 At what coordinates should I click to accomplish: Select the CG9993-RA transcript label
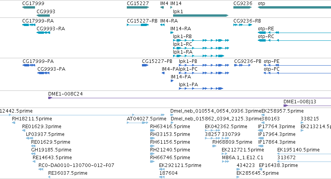[x=51, y=29]
